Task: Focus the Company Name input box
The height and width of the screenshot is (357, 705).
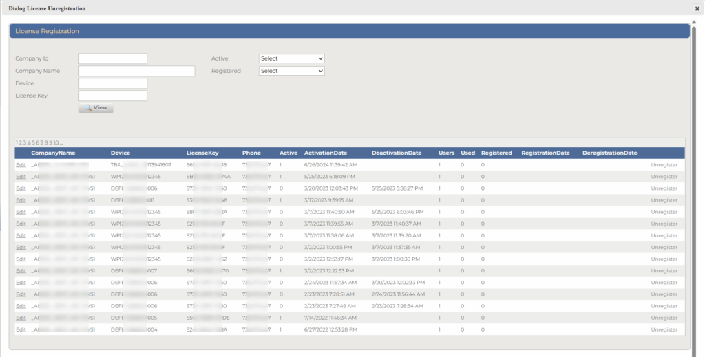Action: coord(137,71)
